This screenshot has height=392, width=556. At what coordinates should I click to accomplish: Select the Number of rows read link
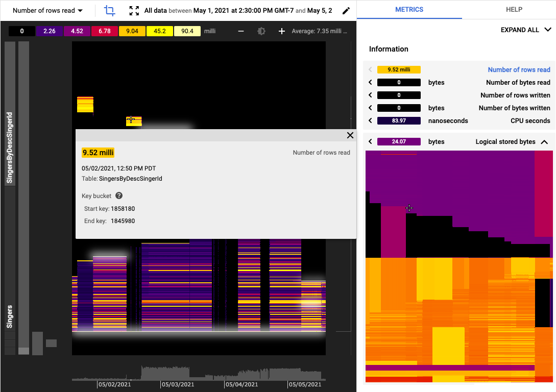pyautogui.click(x=519, y=69)
